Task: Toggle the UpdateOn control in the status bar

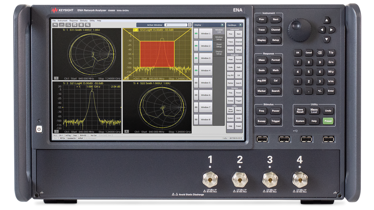Action: (x=72, y=138)
